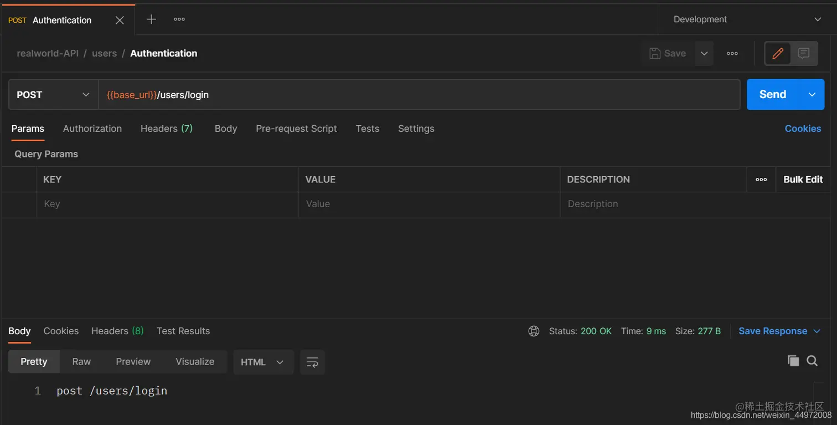This screenshot has width=837, height=425.
Task: Open query params column options ellipsis
Action: 761,180
